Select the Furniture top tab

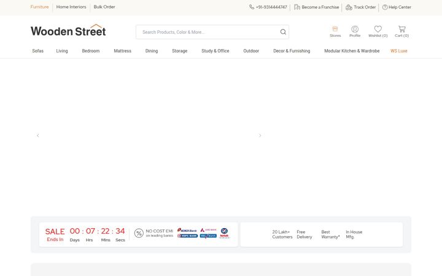tap(39, 7)
